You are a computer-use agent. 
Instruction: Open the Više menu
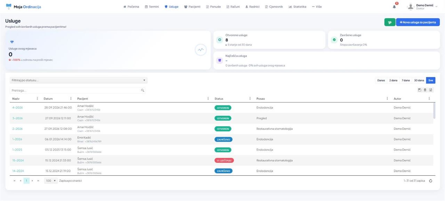pos(317,7)
